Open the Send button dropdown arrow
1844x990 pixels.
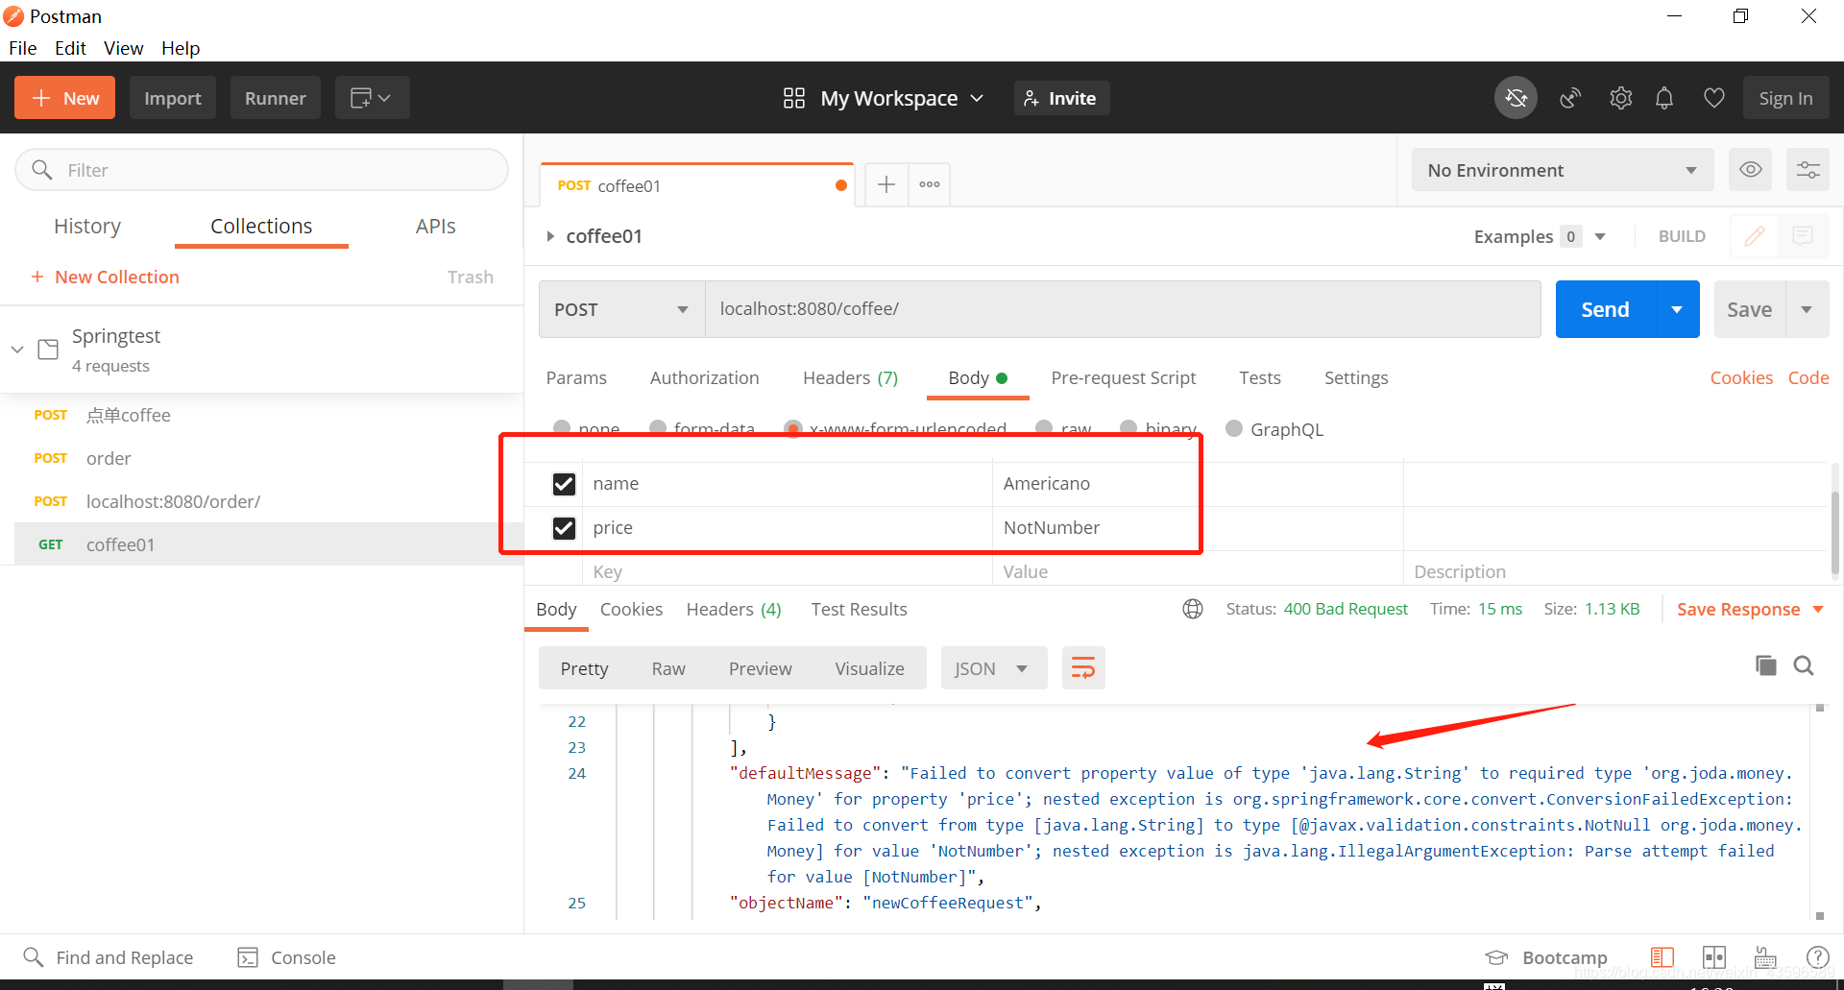tap(1677, 309)
